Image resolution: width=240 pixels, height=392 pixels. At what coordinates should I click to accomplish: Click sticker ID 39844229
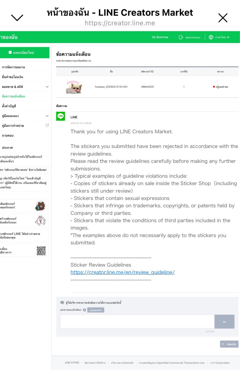[x=147, y=87]
